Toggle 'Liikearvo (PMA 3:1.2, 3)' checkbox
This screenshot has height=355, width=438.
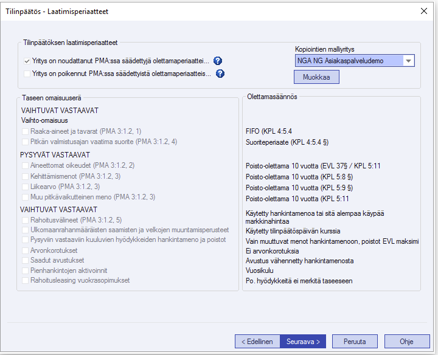[x=25, y=187]
